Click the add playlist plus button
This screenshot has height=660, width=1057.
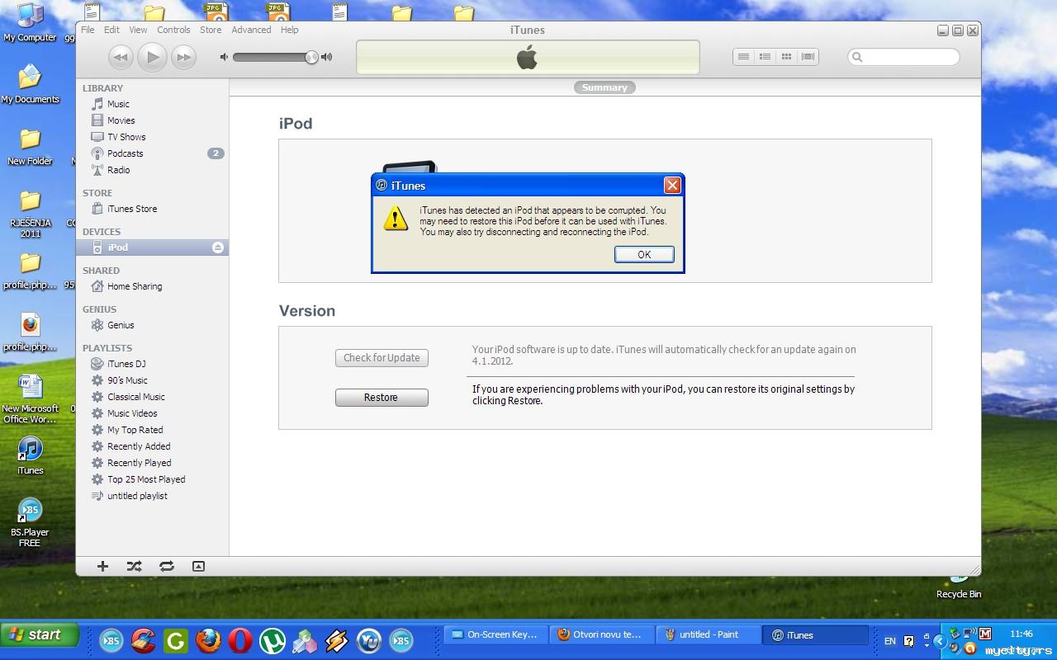102,566
